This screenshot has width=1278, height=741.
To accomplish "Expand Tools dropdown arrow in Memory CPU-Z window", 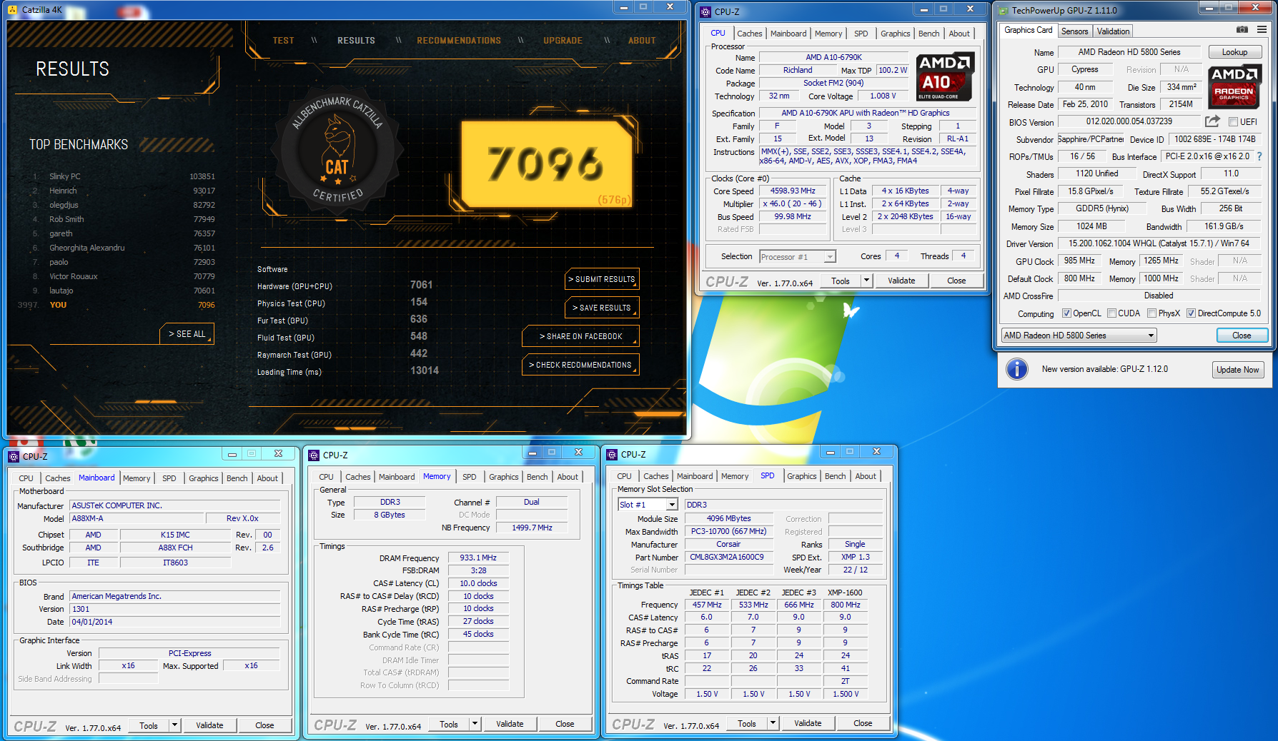I will tap(475, 724).
